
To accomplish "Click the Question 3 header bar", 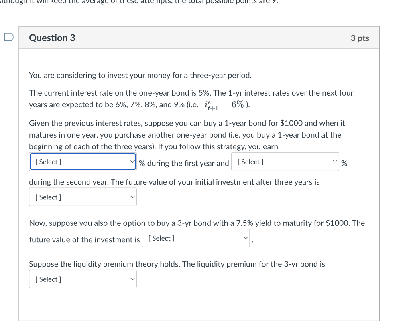I will coord(199,38).
